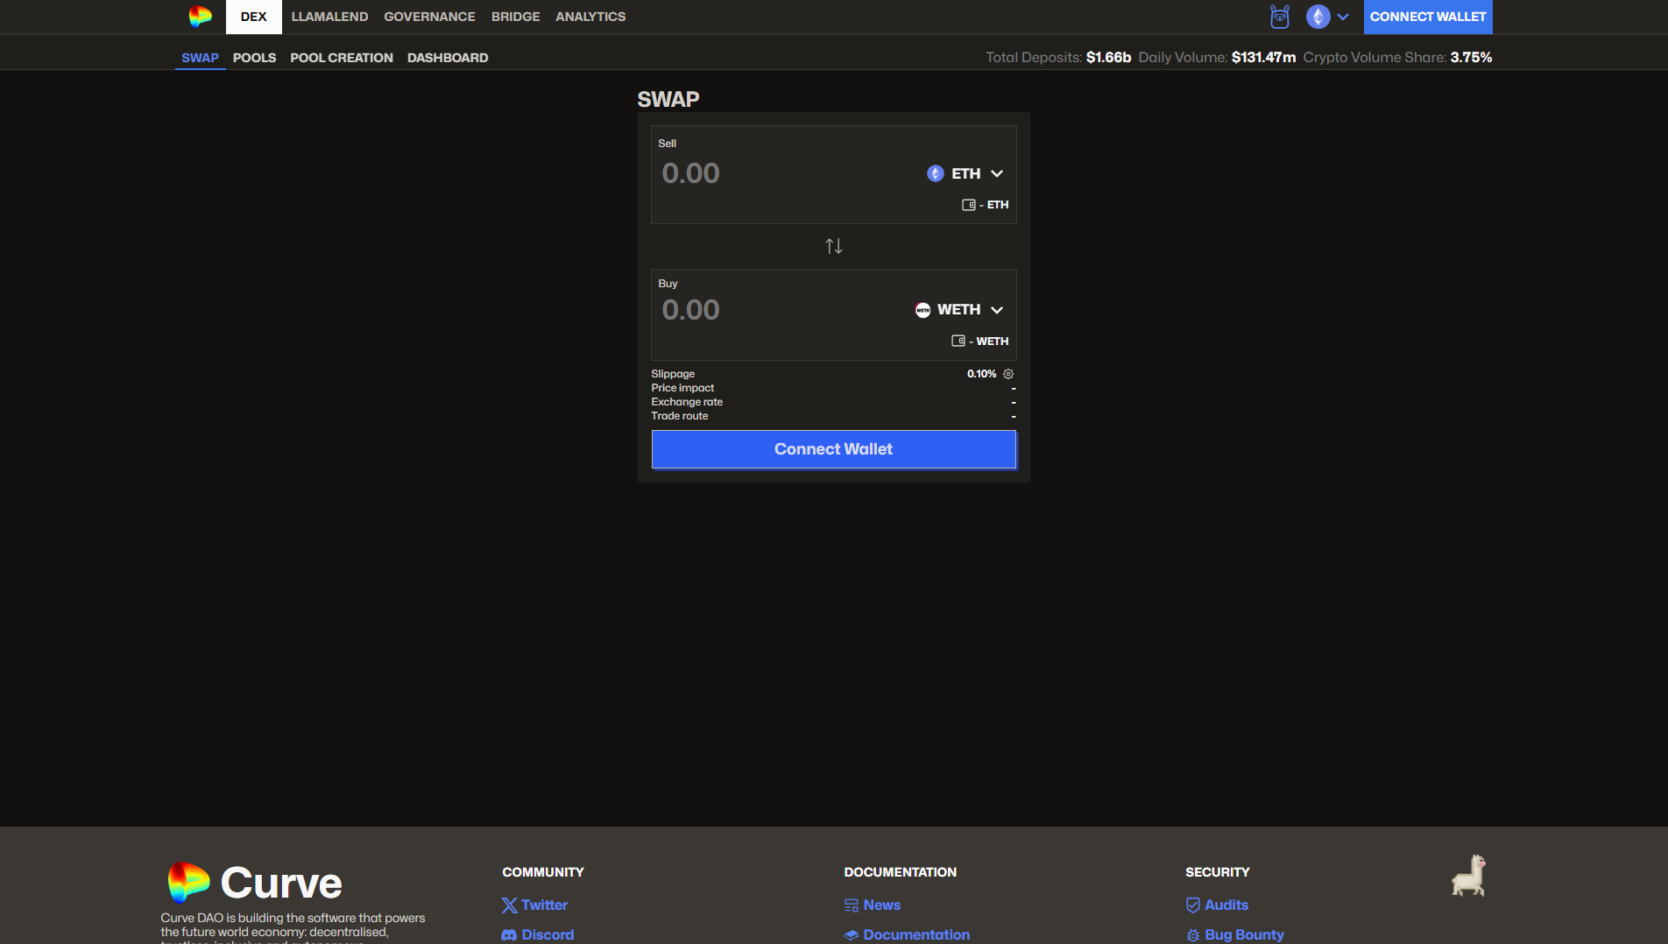
Task: Click CONNECT WALLET in the top bar
Action: [x=1428, y=17]
